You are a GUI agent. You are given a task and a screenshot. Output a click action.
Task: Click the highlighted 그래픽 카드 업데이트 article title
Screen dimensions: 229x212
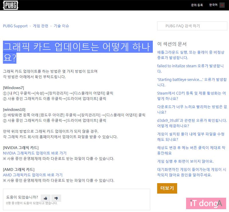click(x=76, y=52)
